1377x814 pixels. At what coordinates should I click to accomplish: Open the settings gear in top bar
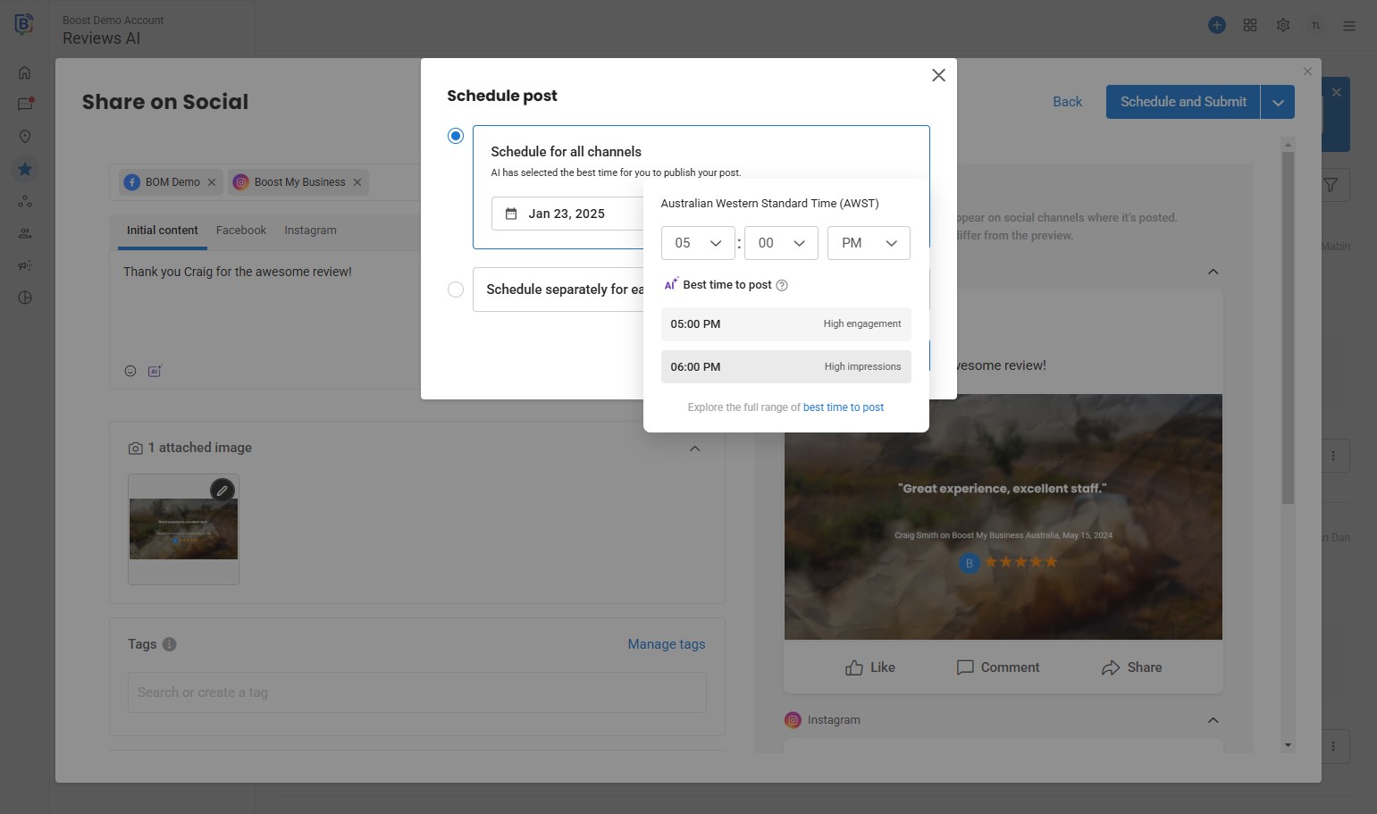click(x=1283, y=26)
